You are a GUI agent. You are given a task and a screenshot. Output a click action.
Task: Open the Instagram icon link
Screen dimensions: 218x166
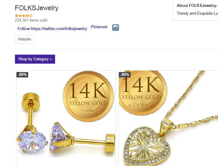(116, 27)
